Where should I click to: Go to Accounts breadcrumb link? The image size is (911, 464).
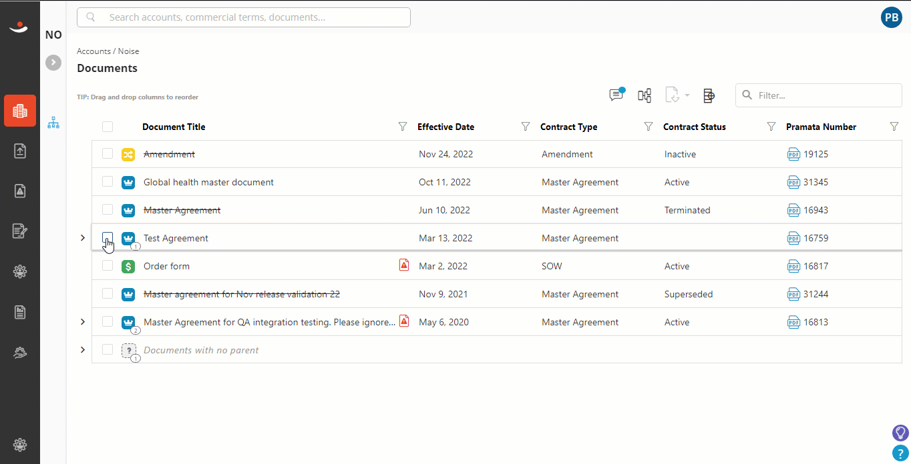tap(94, 51)
